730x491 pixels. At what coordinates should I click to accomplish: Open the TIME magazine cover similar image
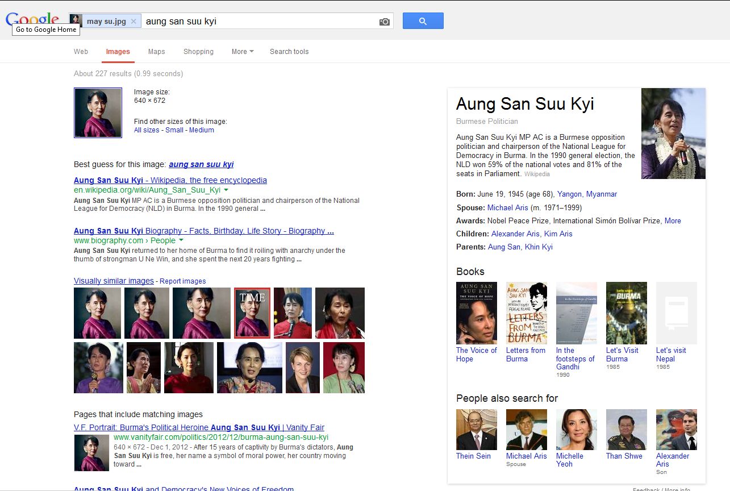pyautogui.click(x=252, y=313)
